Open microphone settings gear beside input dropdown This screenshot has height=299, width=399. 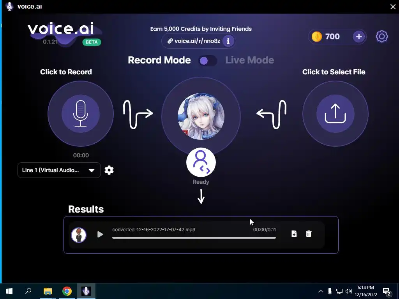point(109,170)
